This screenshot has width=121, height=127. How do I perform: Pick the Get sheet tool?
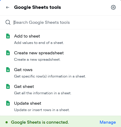tap(60, 90)
